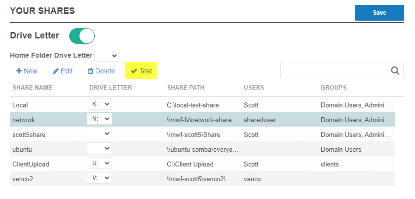415x199 pixels.
Task: Sort by Share Name column header
Action: click(32, 88)
